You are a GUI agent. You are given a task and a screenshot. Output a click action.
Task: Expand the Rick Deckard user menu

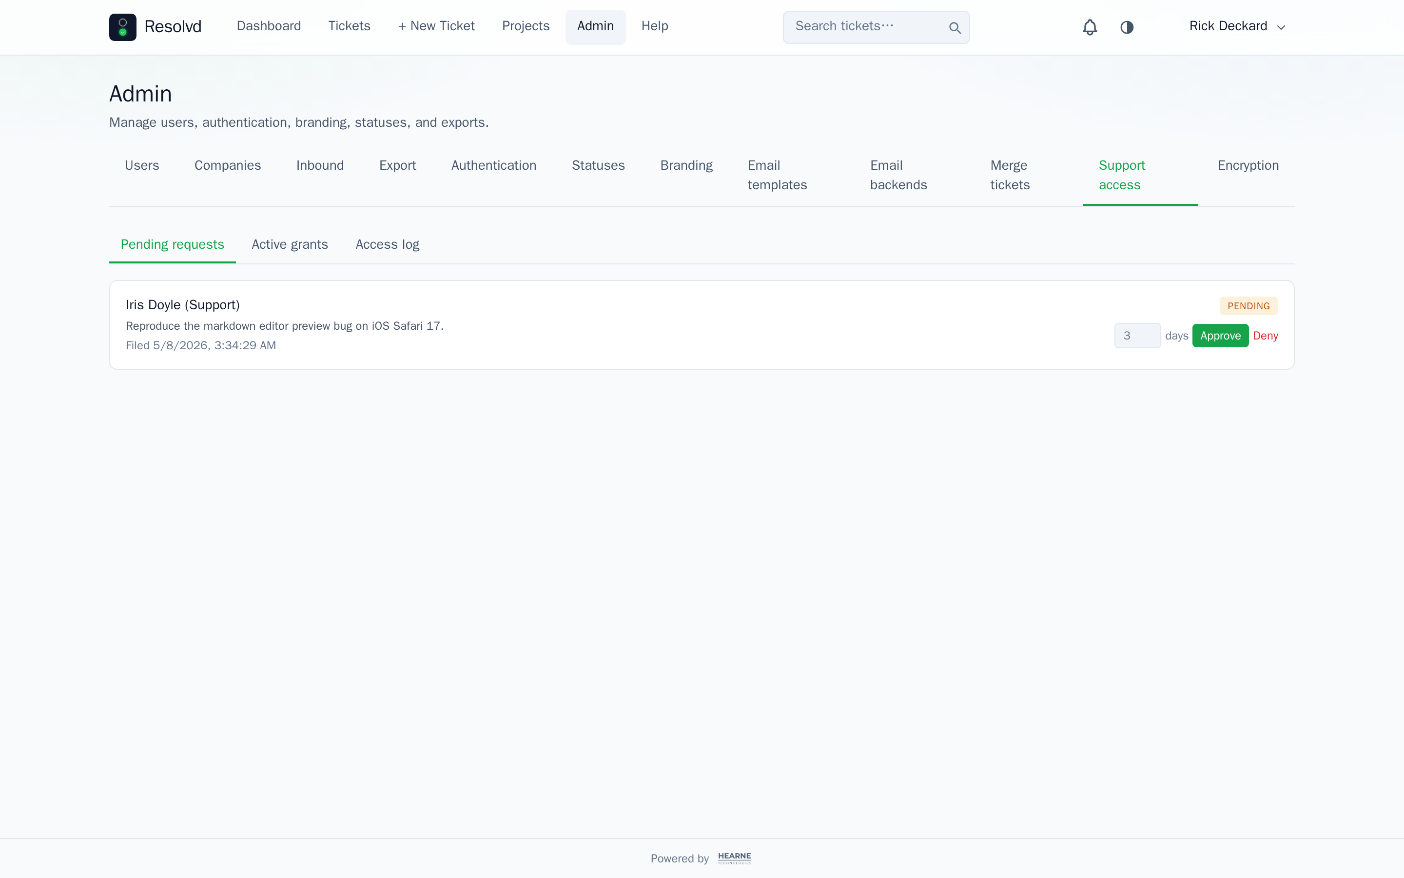point(1237,27)
